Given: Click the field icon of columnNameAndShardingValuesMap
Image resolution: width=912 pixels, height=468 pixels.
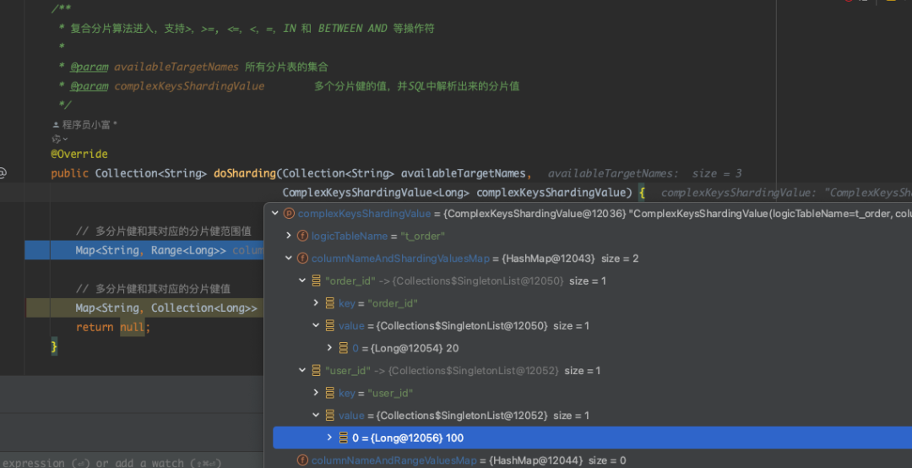Looking at the screenshot, I should coord(302,258).
